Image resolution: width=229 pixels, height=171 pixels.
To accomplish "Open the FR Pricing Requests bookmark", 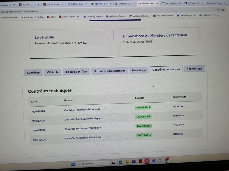I will pyautogui.click(x=93, y=17).
